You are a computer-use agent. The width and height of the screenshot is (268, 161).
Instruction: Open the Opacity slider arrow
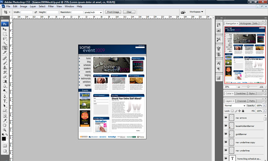[264, 106]
